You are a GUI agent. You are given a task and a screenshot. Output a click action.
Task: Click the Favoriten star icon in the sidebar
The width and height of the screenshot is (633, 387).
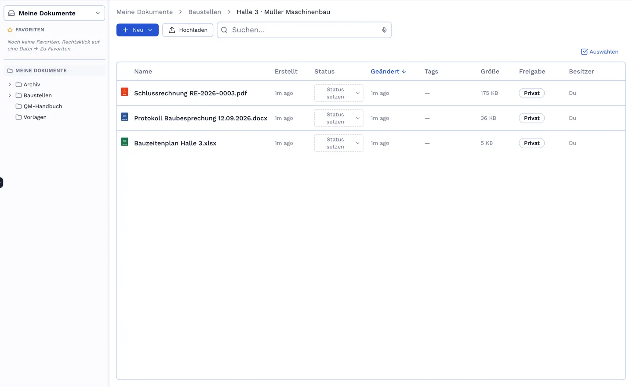pos(10,30)
